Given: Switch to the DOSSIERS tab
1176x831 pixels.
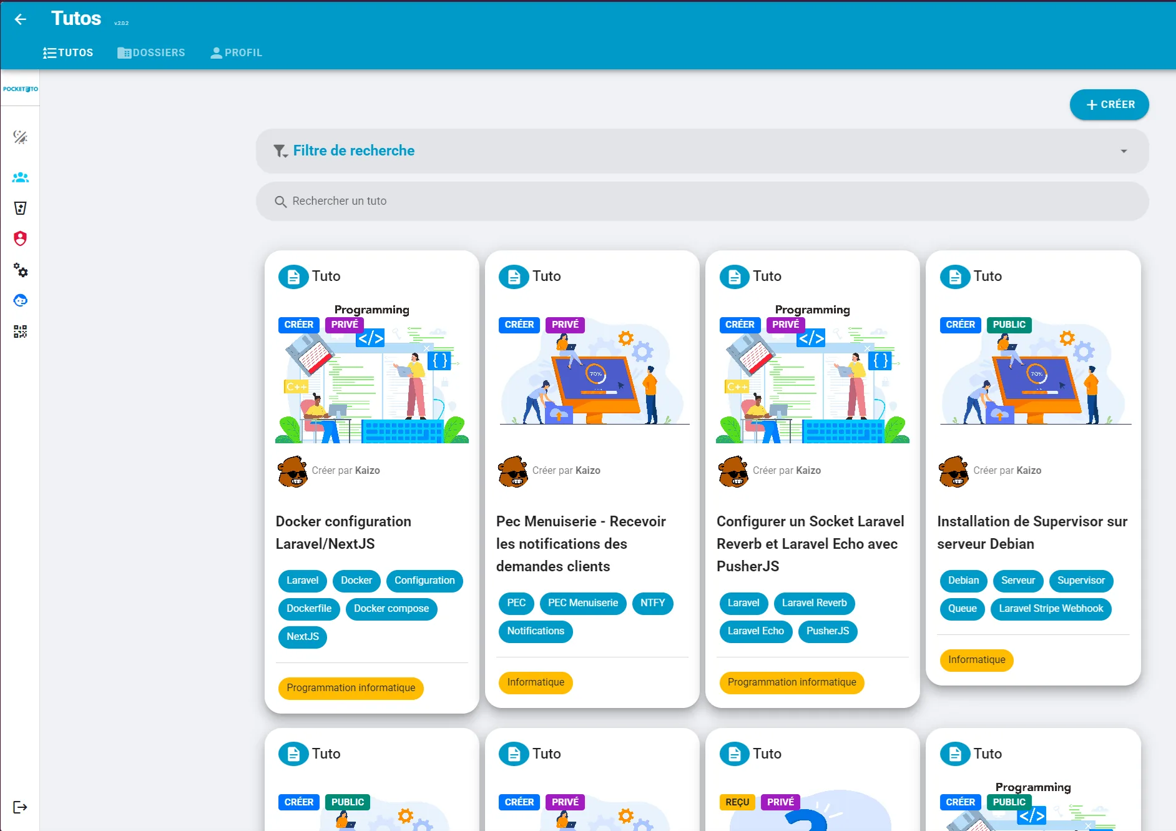Looking at the screenshot, I should 151,53.
